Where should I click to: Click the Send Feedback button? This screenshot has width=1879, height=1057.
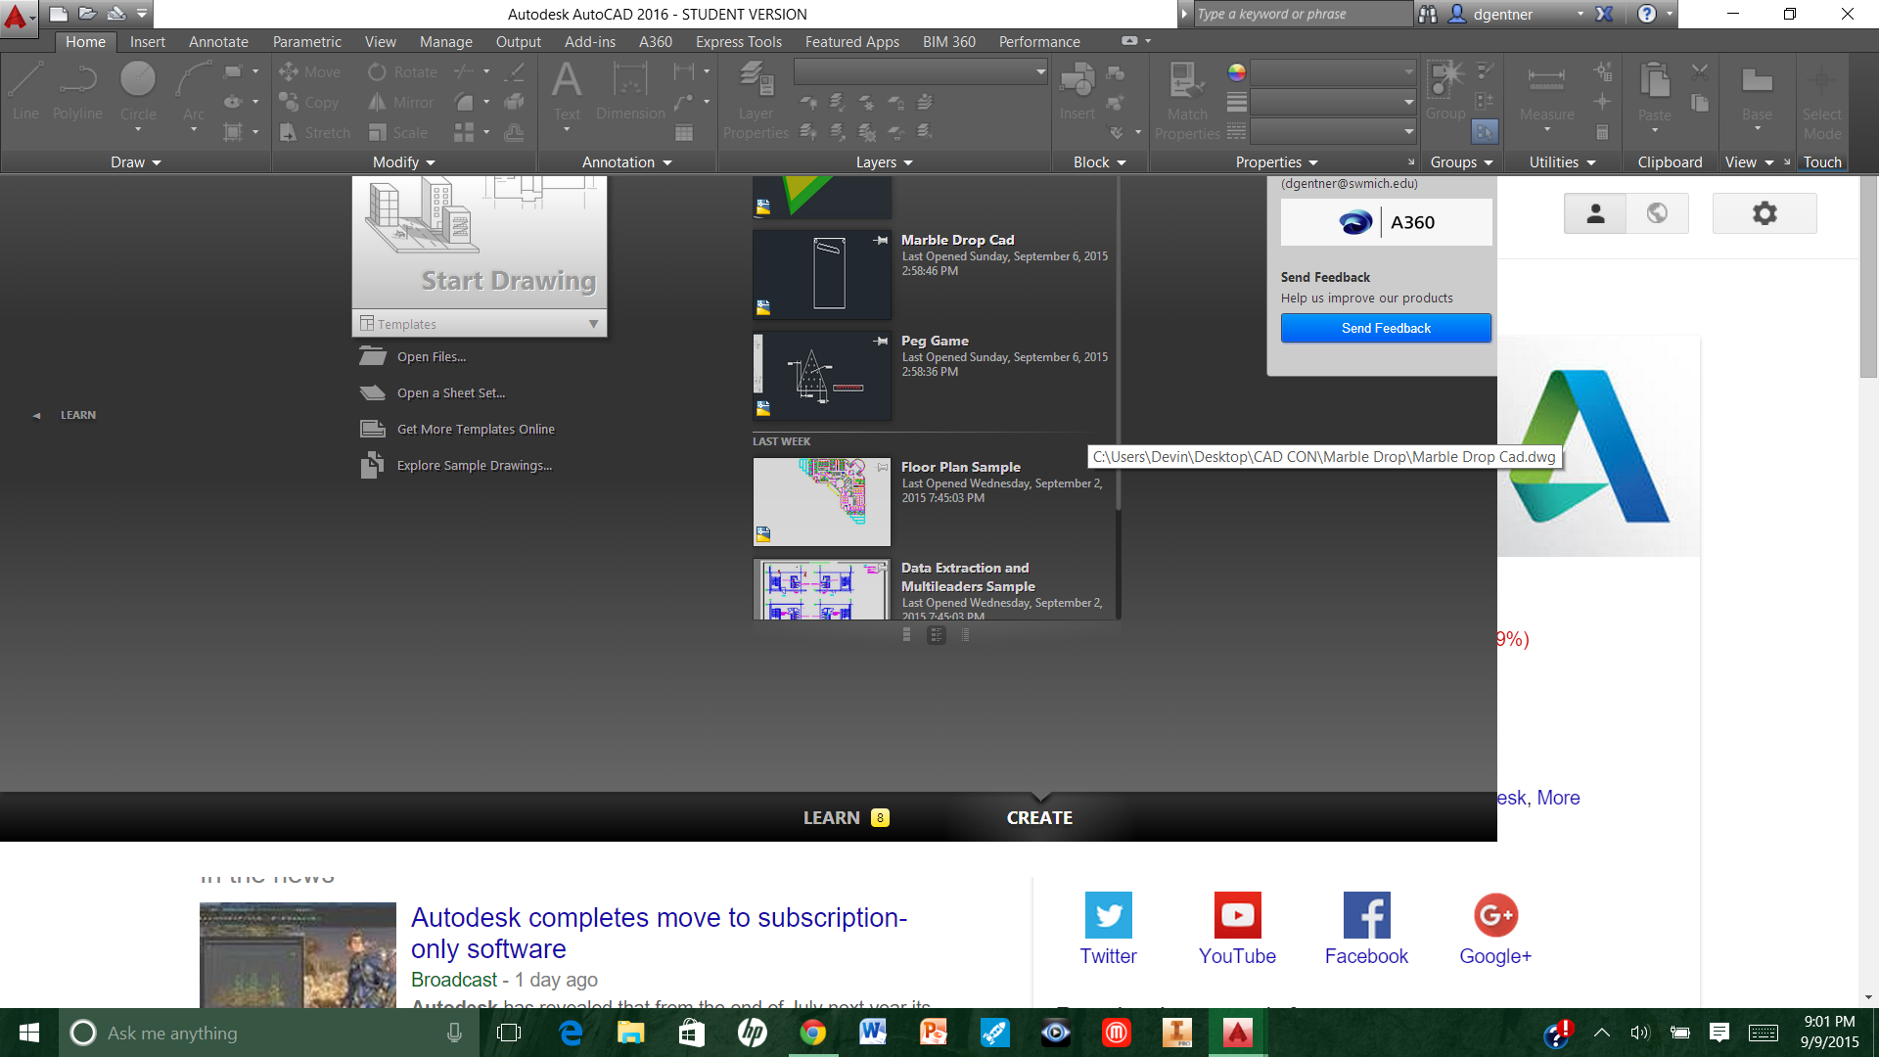pyautogui.click(x=1386, y=328)
